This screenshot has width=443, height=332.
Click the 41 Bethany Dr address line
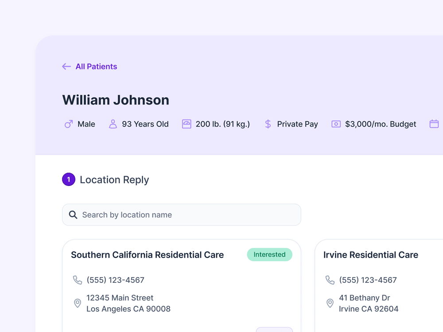[x=365, y=298]
